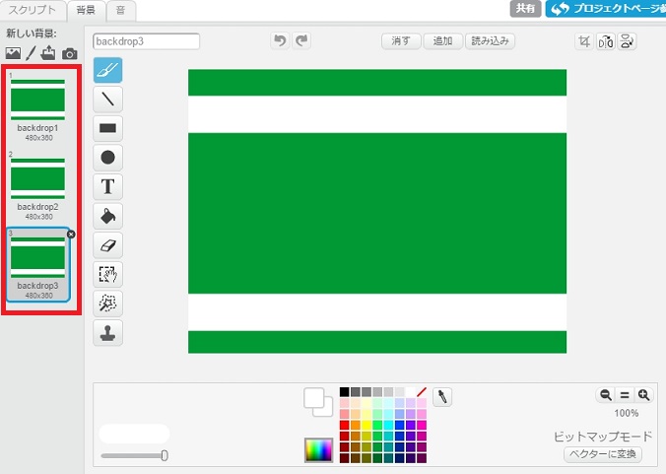Pick the bright blue color swatch
This screenshot has width=666, height=474.
399,425
